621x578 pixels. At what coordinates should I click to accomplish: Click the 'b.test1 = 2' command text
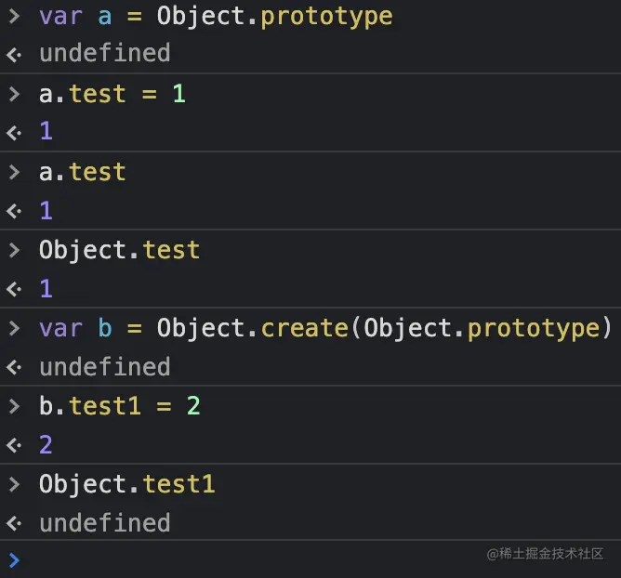[119, 406]
